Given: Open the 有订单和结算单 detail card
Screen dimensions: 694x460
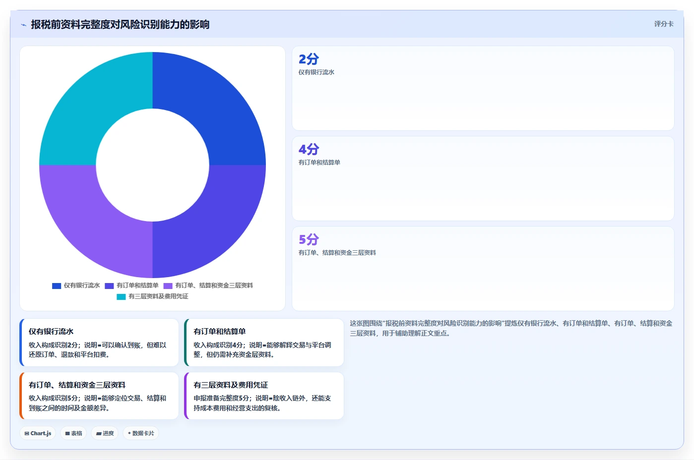Looking at the screenshot, I should tap(264, 343).
